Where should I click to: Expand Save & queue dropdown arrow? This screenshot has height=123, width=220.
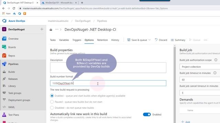click(150, 40)
